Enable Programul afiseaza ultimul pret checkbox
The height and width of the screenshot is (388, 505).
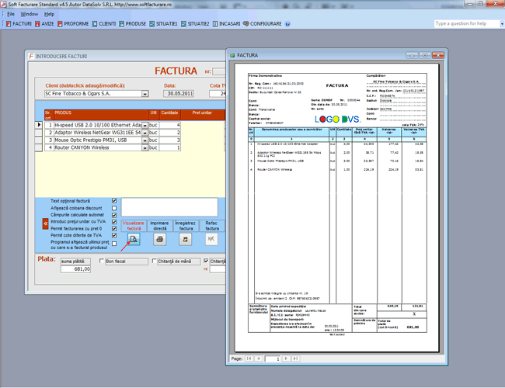(x=114, y=244)
